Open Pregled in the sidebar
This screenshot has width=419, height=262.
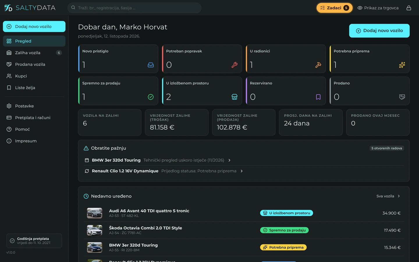(x=34, y=41)
